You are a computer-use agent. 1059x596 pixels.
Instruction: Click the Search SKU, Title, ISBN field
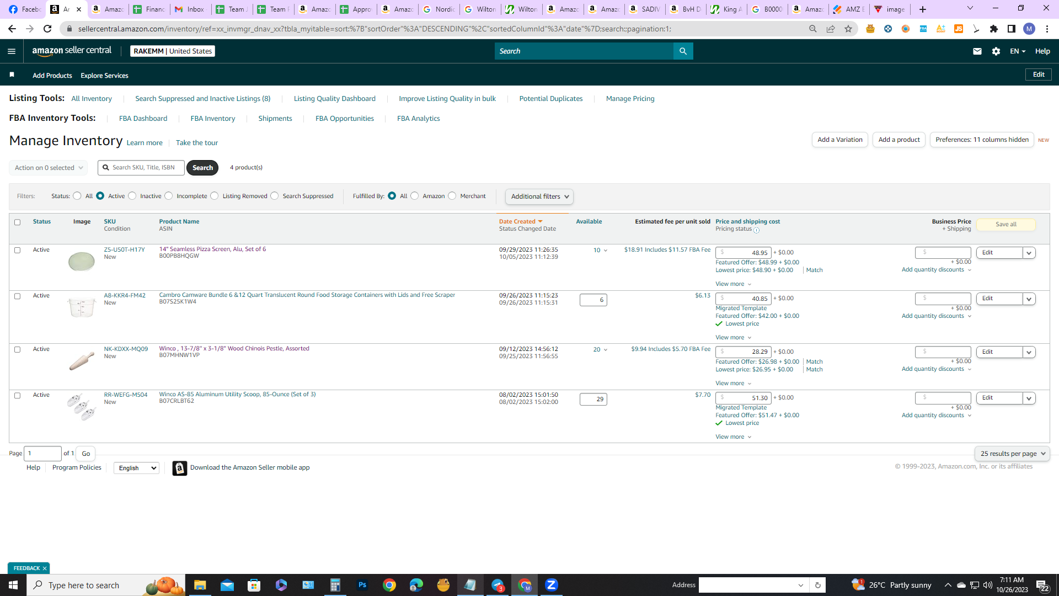point(141,168)
